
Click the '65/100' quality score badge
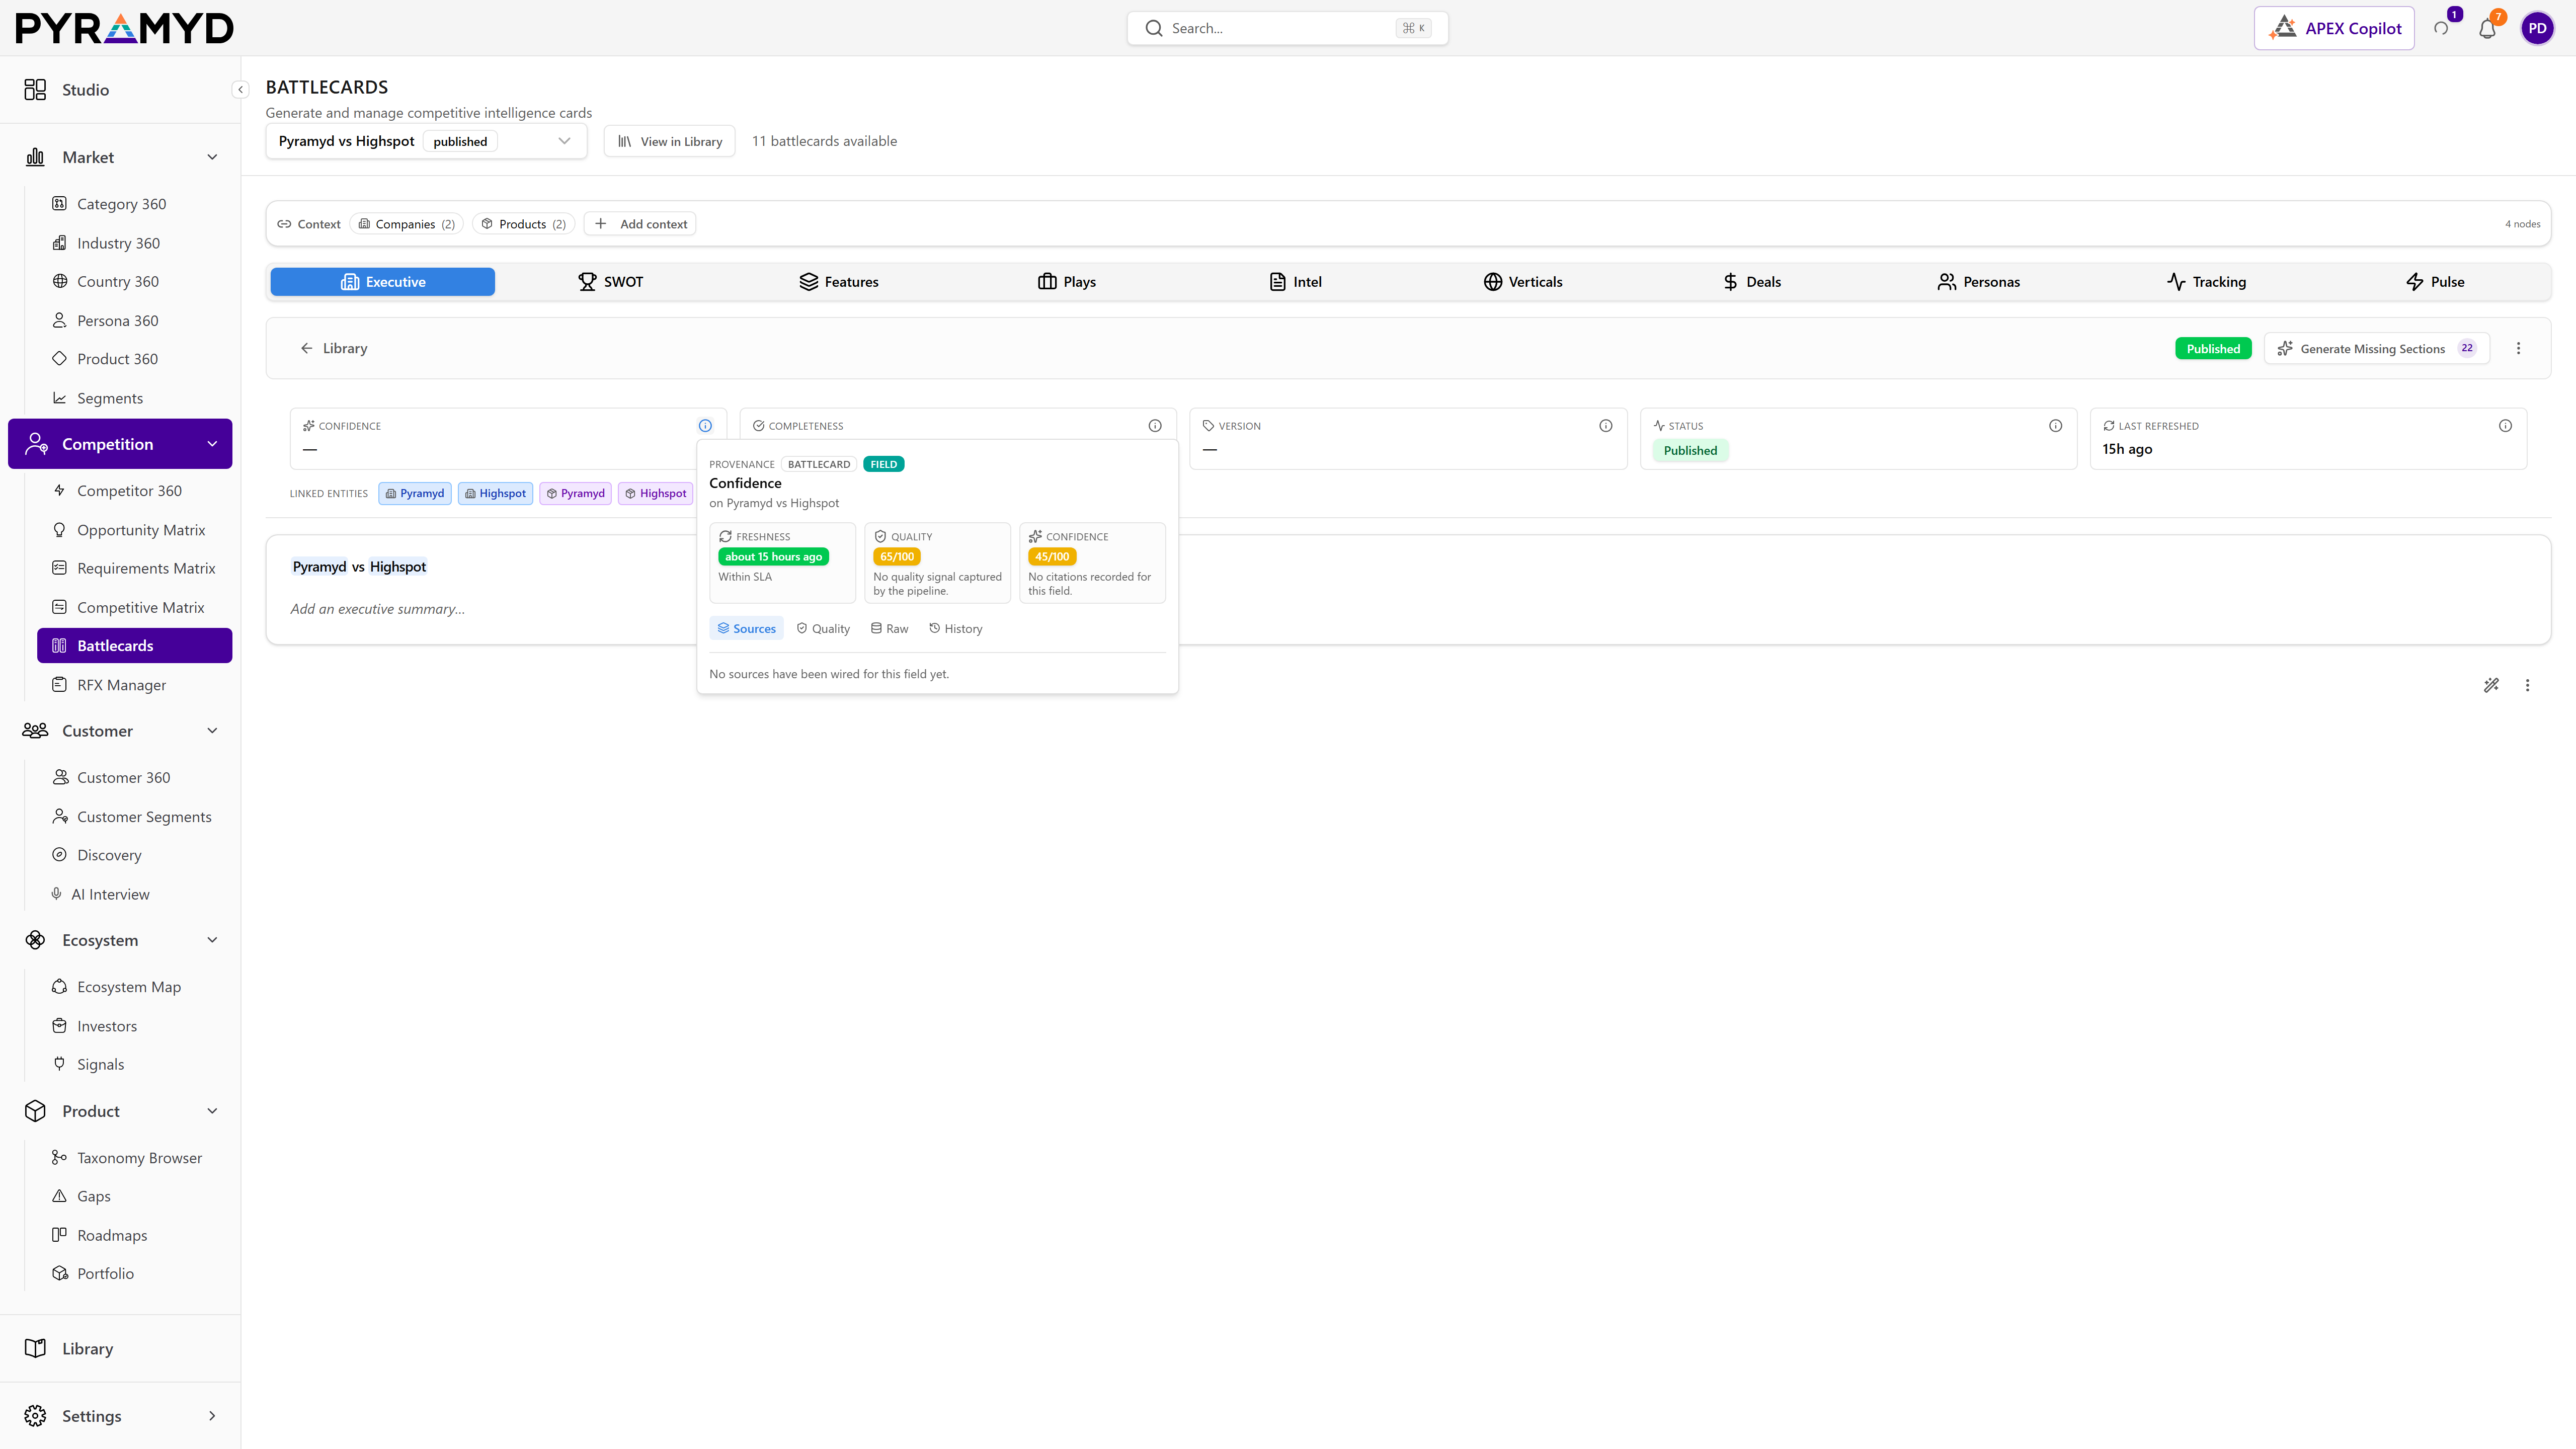pyautogui.click(x=897, y=557)
